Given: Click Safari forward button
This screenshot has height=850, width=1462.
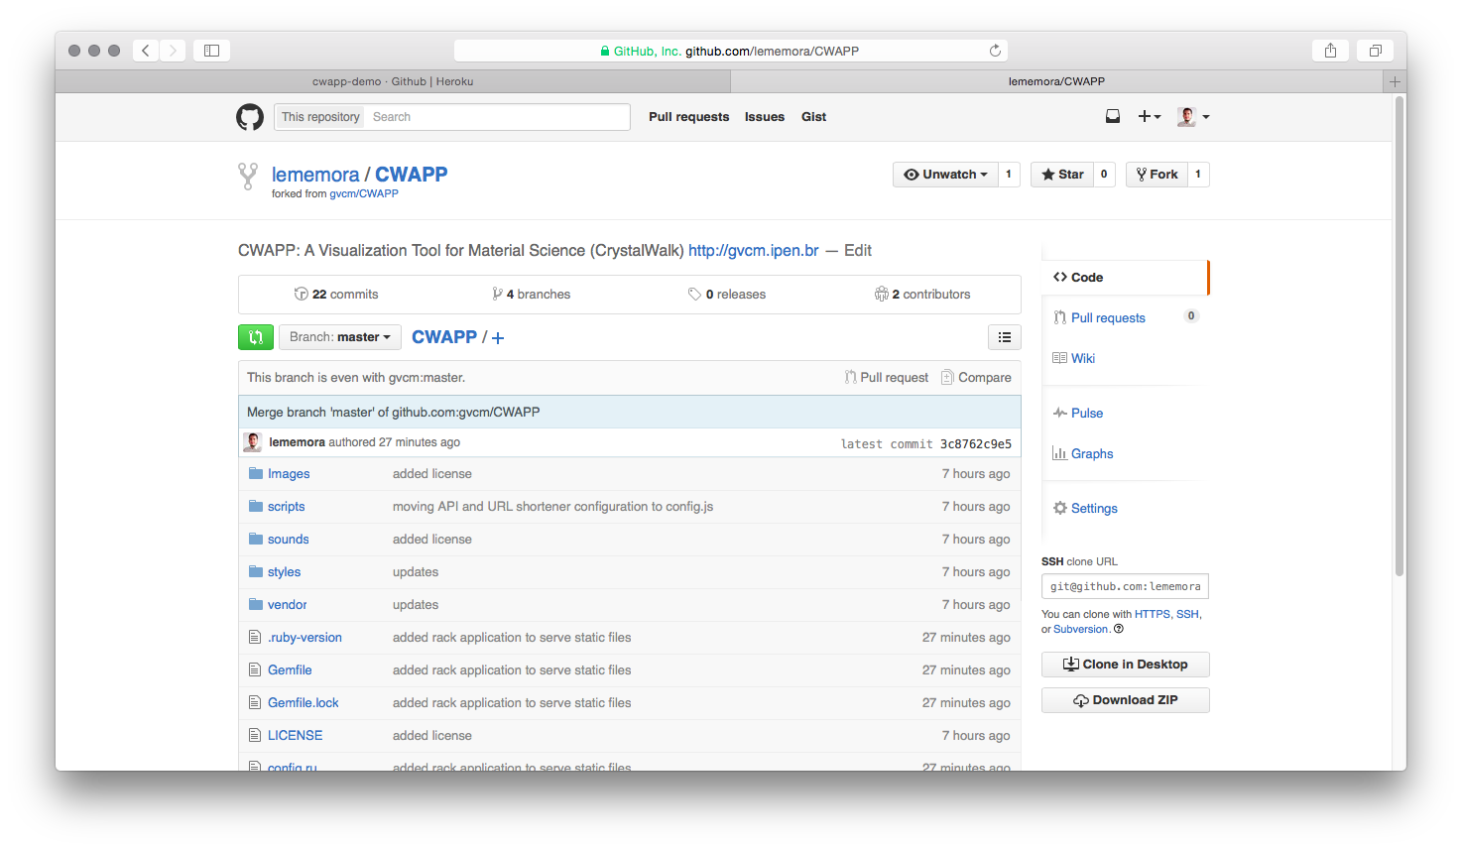Looking at the screenshot, I should (173, 51).
